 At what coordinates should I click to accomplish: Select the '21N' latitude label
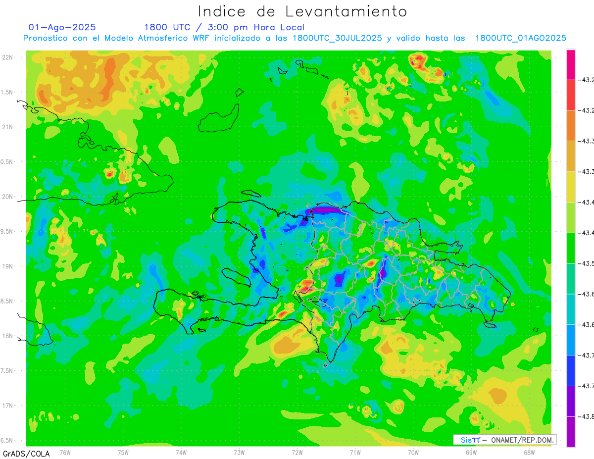(8, 127)
